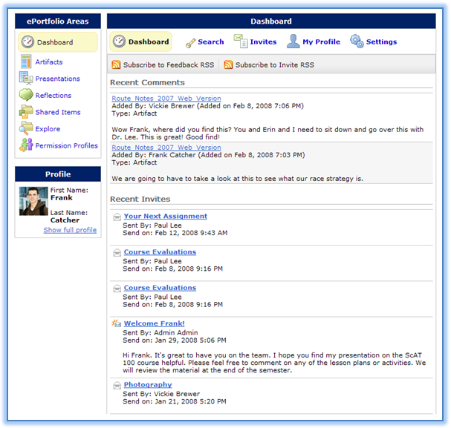The width and height of the screenshot is (451, 428).
Task: Open the Settings tab
Action: point(373,42)
